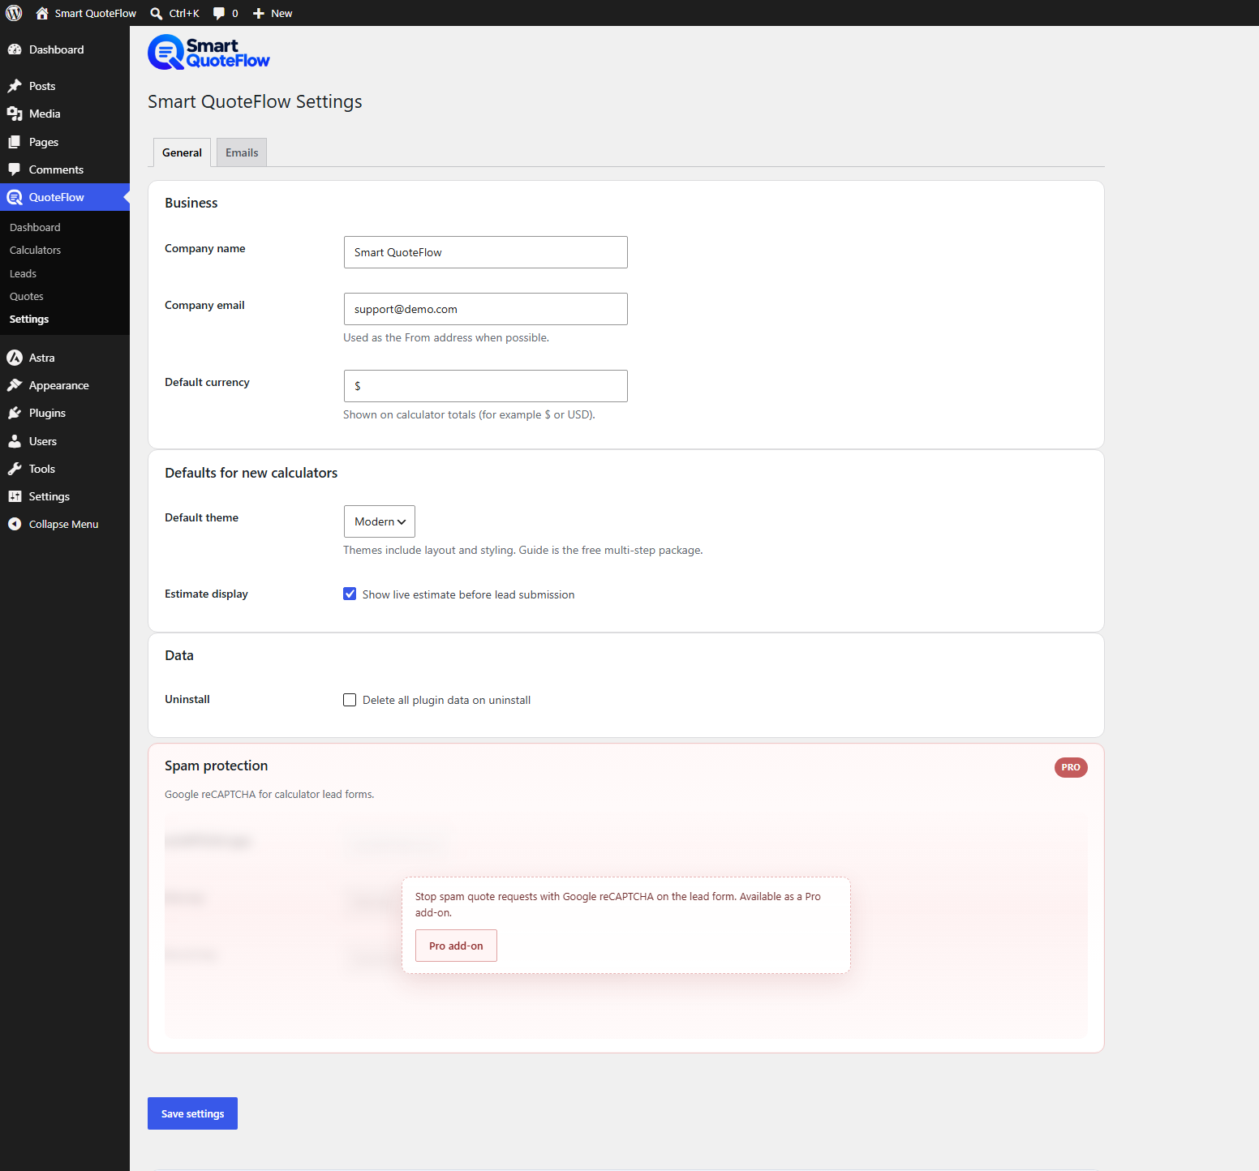This screenshot has width=1259, height=1171.
Task: Open the Calculators submenu item
Action: click(x=35, y=250)
